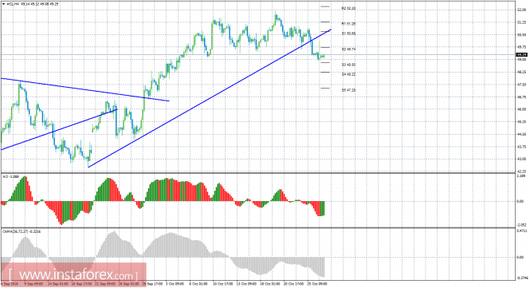
Task: Click the R1 51.29 pivot level label
Action: pos(348,24)
